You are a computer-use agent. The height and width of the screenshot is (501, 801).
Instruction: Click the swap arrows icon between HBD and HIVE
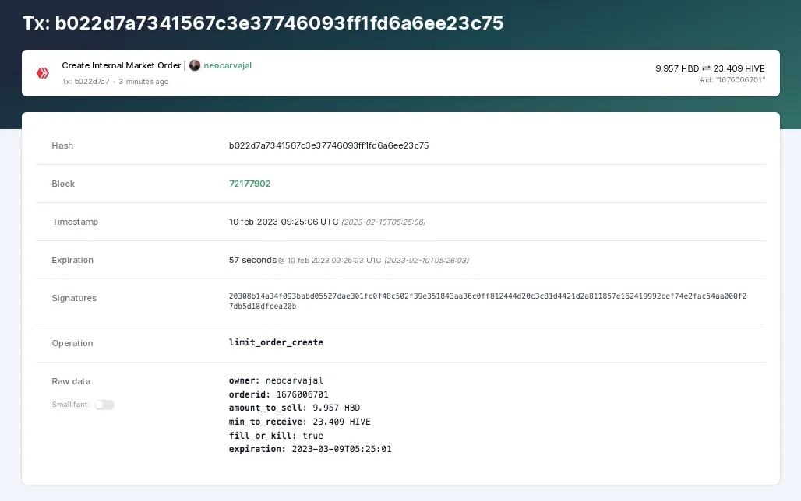tap(706, 68)
